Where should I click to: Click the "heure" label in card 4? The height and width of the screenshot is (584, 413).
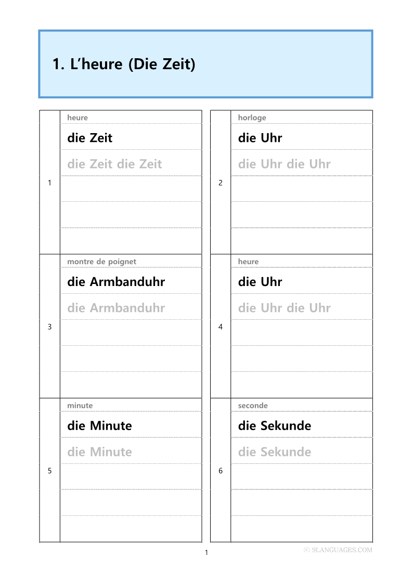pyautogui.click(x=248, y=262)
